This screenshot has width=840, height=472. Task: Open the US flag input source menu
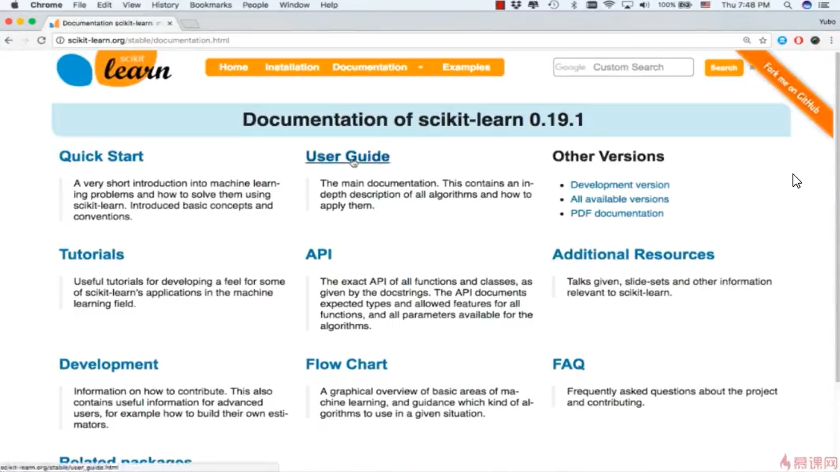705,5
